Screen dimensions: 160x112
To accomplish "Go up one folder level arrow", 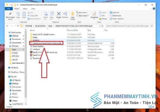I will tap(18, 26).
